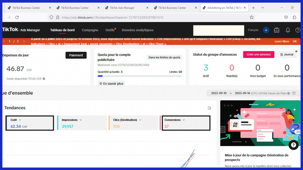Click the address bar URL
Viewport: 303px width, 170px height.
point(112,18)
